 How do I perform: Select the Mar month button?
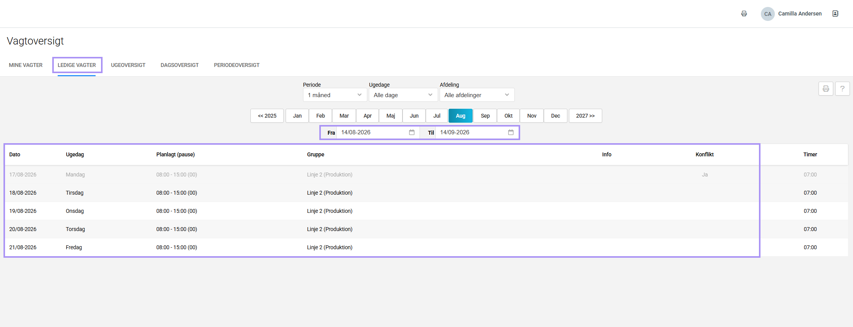pyautogui.click(x=344, y=116)
